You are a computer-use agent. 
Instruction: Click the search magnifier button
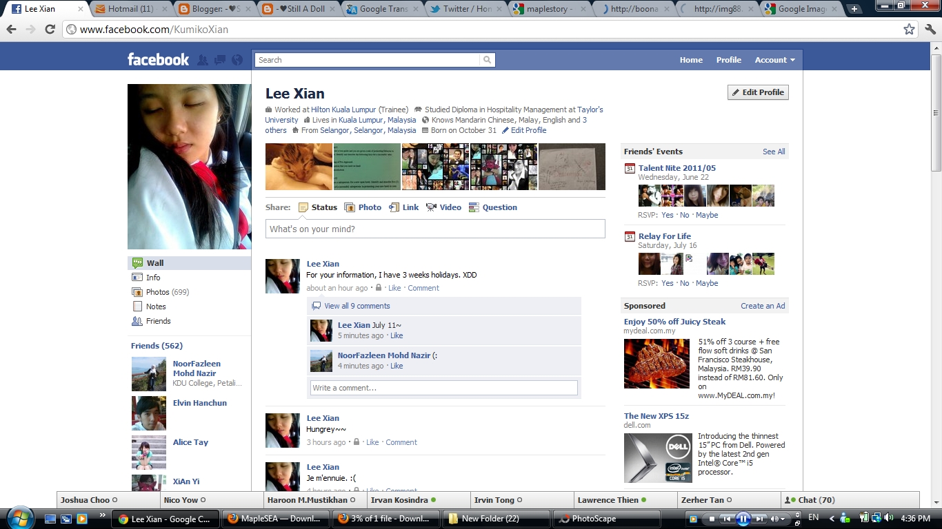[488, 60]
